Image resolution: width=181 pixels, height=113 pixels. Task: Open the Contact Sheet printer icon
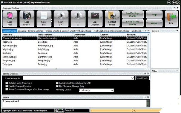[x=112, y=19]
